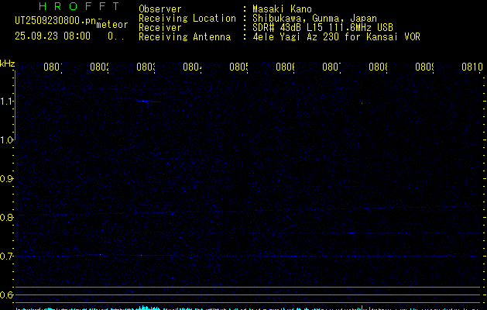This screenshot has width=487, height=310.
Task: Click the 0.9 kHz frequency tick
Action: point(7,179)
